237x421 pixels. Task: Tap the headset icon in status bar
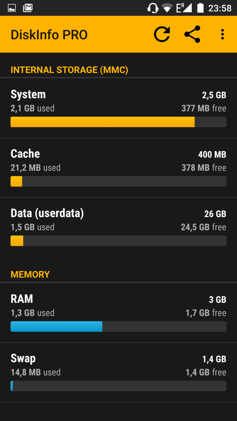coord(153,8)
